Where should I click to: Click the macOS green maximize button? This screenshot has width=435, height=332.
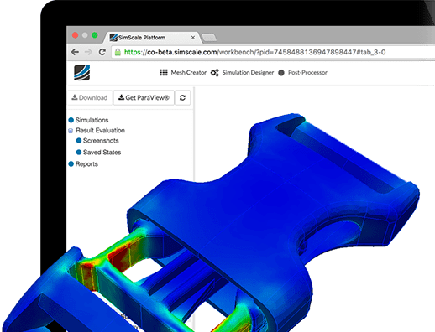tap(95, 35)
